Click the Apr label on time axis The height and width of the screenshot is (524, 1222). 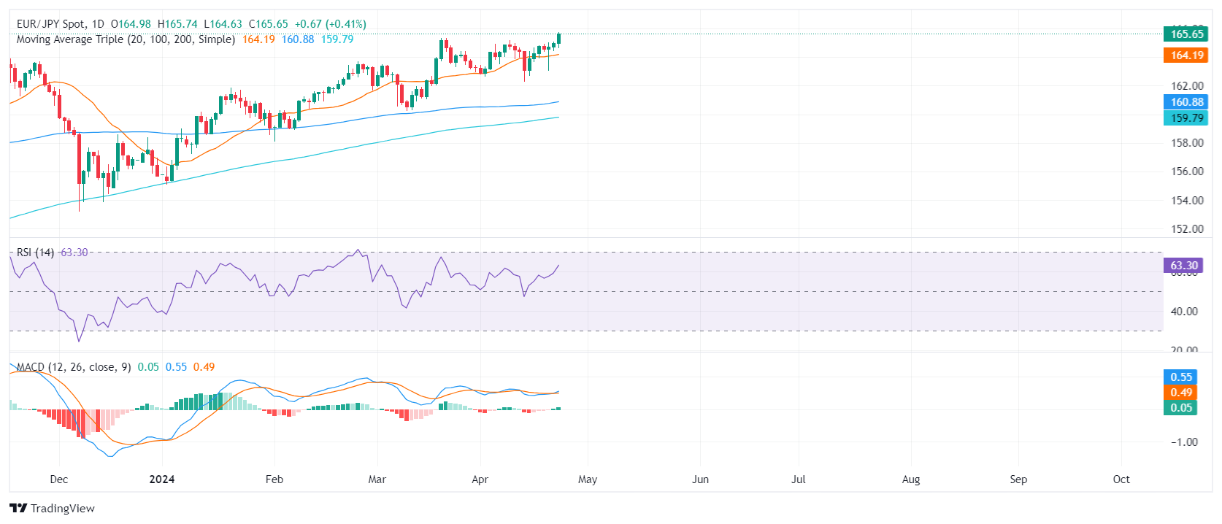coord(480,479)
